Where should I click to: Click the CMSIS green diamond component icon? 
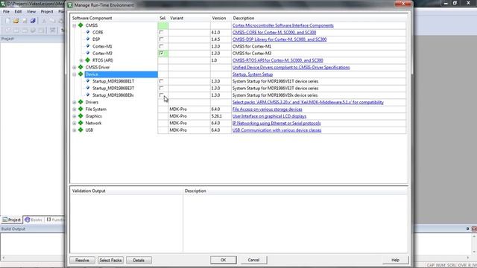pyautogui.click(x=80, y=25)
